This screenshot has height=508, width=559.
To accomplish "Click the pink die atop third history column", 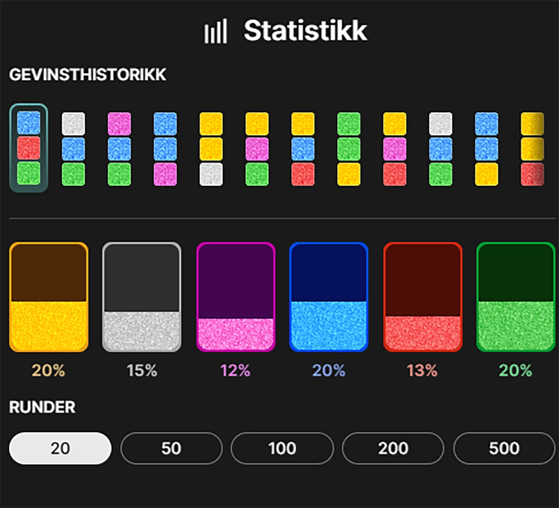I will pyautogui.click(x=119, y=124).
